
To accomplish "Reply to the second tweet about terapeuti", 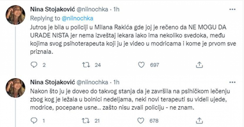I will click(x=34, y=120).
